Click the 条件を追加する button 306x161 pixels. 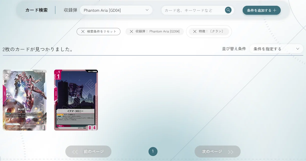(261, 10)
